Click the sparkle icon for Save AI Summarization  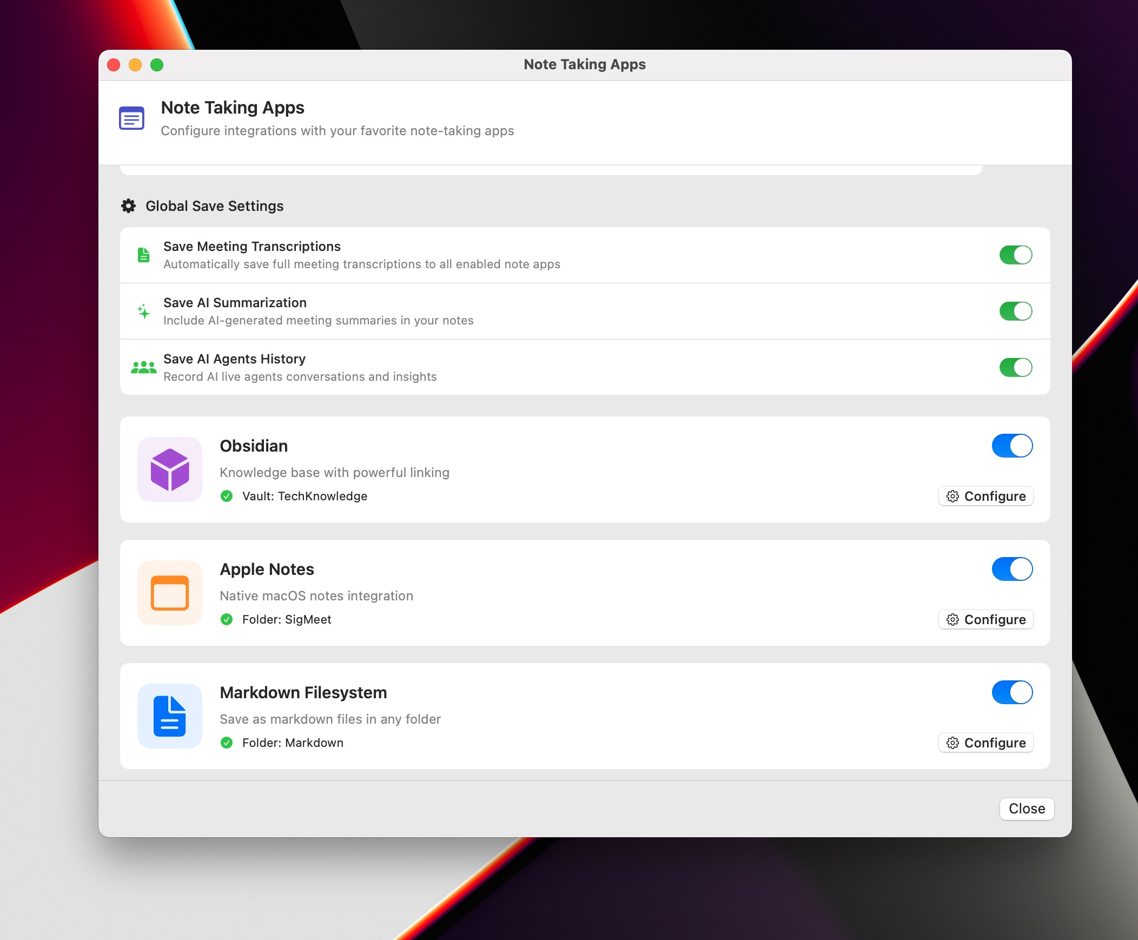click(x=143, y=311)
